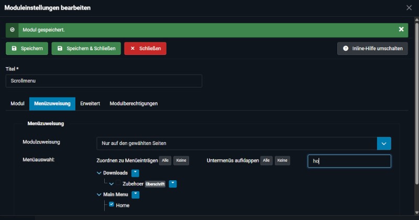Click Speichern & Schließen button
Image resolution: width=419 pixels, height=220 pixels.
86,48
